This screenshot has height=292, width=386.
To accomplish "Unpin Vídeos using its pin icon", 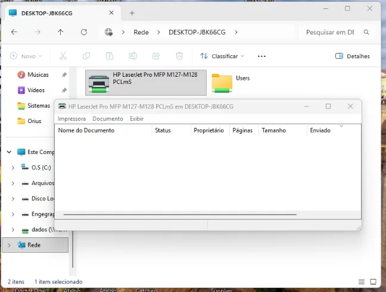I will tap(64, 90).
